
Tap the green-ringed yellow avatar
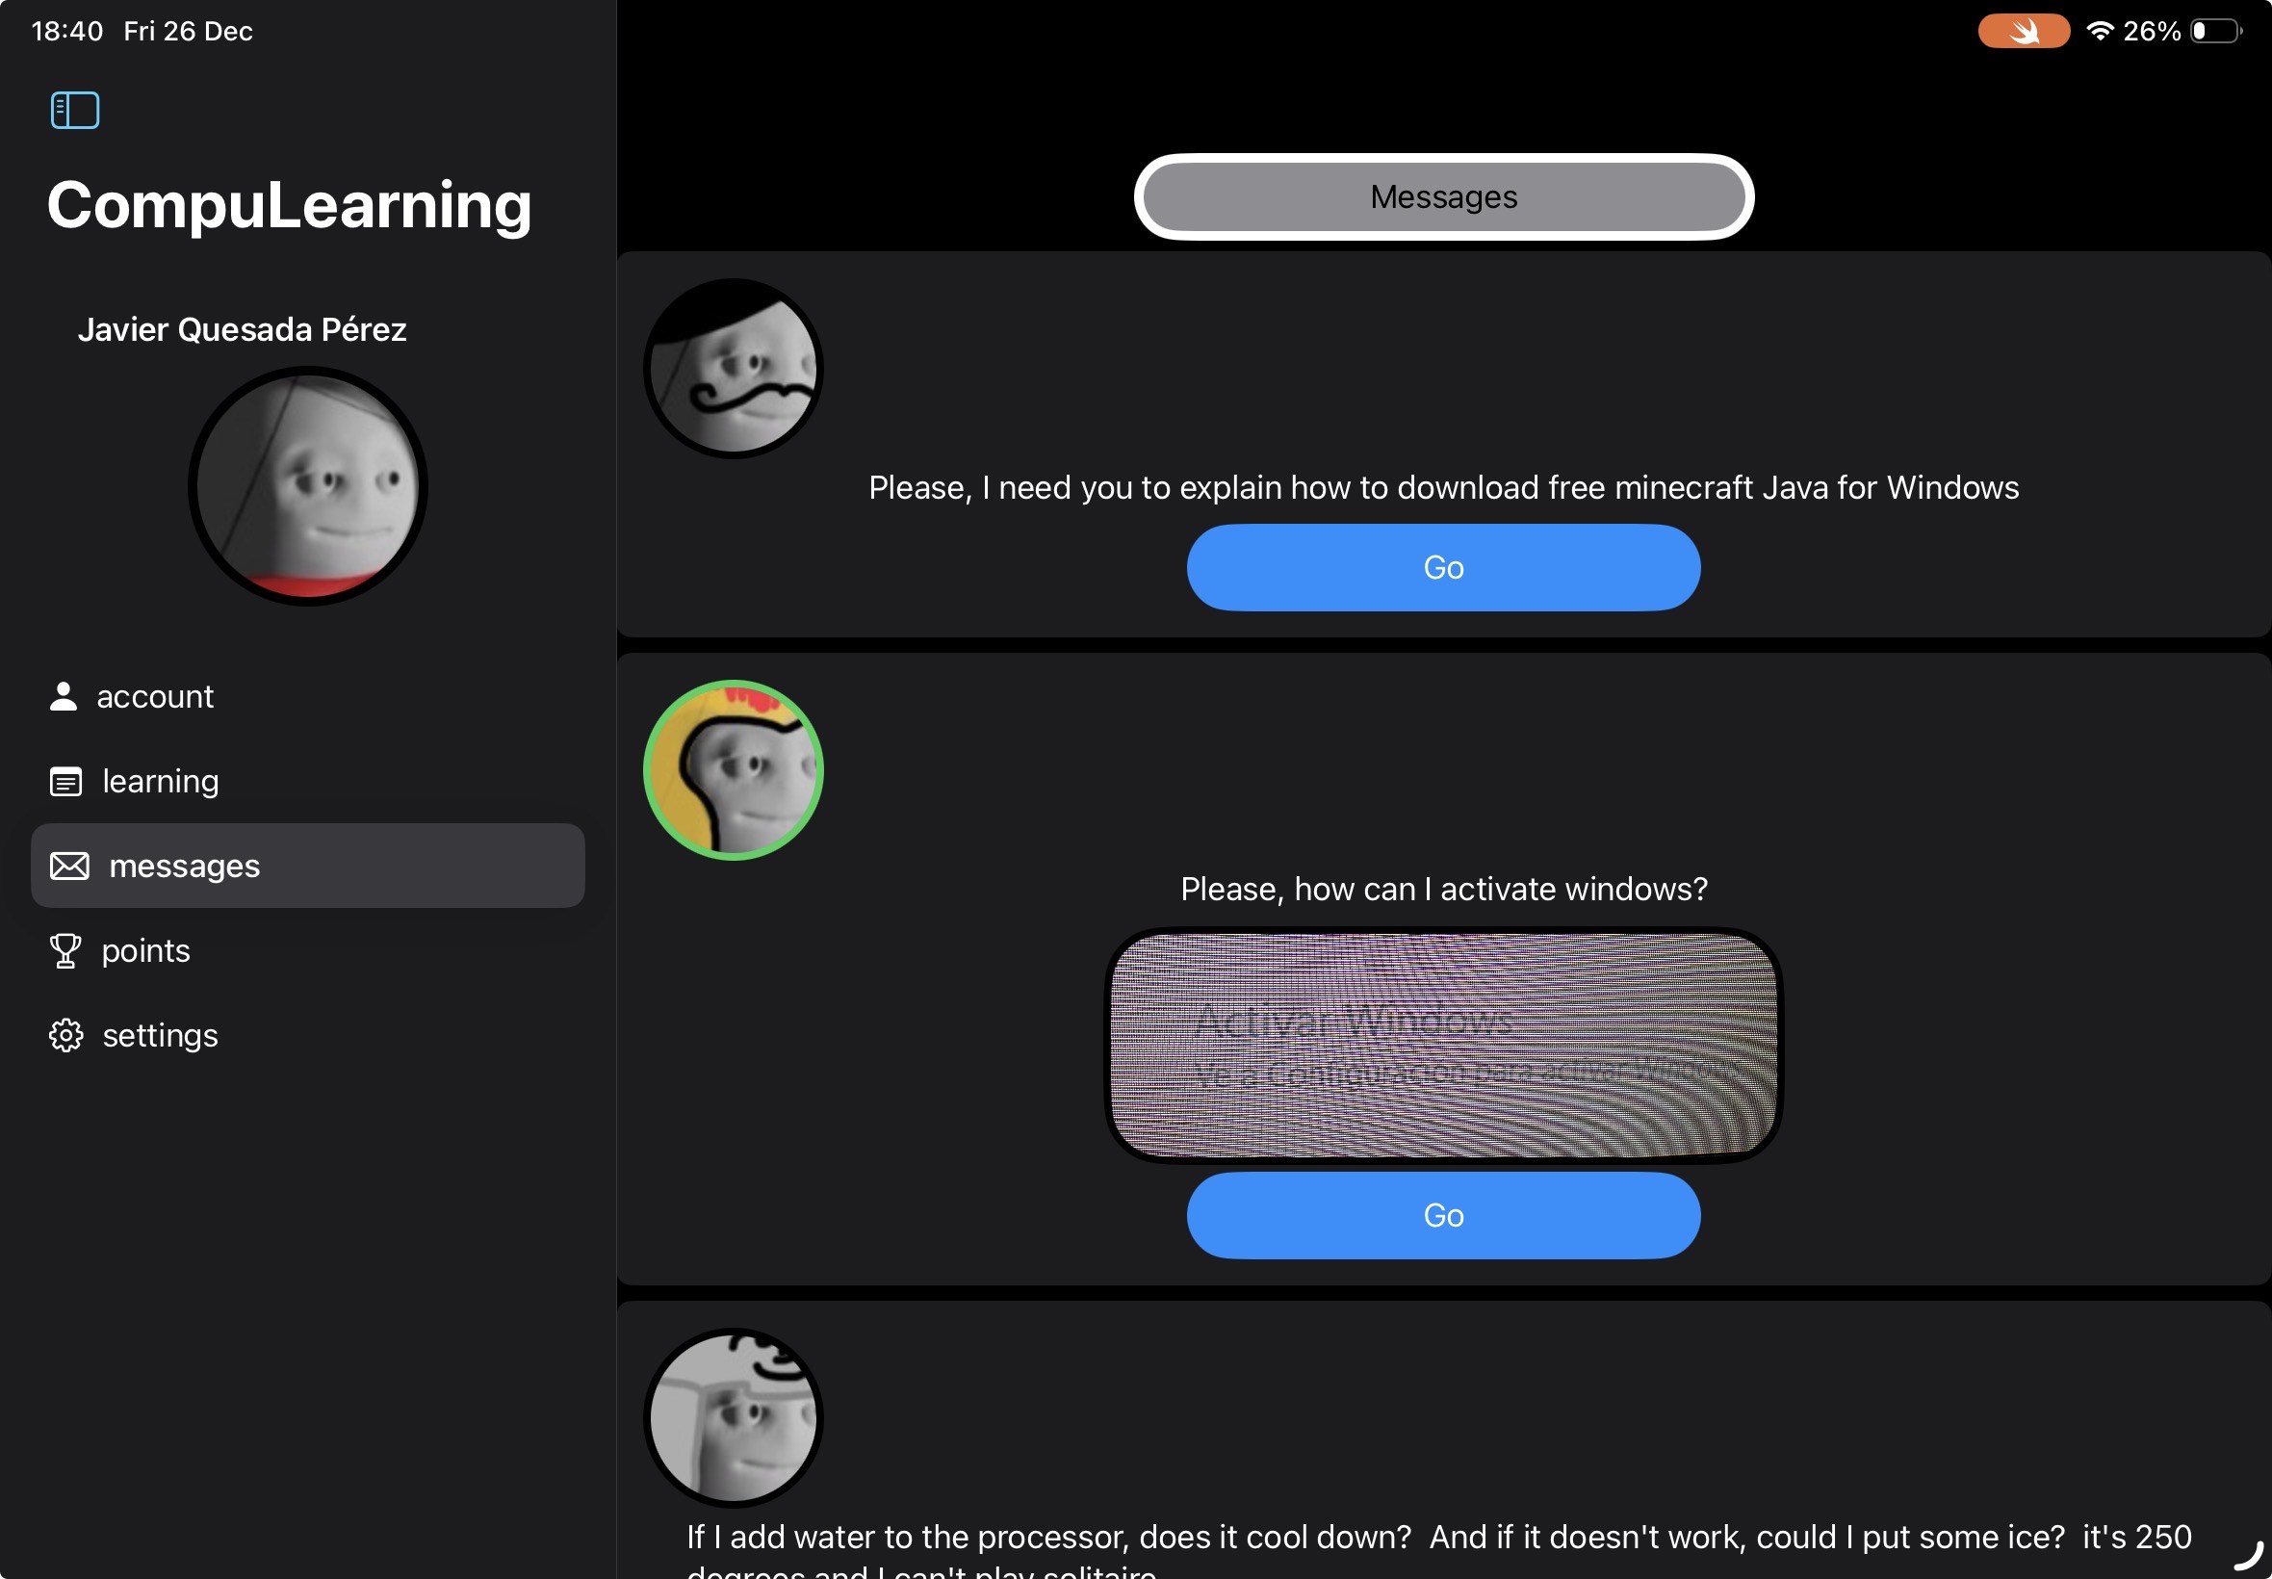(x=733, y=769)
